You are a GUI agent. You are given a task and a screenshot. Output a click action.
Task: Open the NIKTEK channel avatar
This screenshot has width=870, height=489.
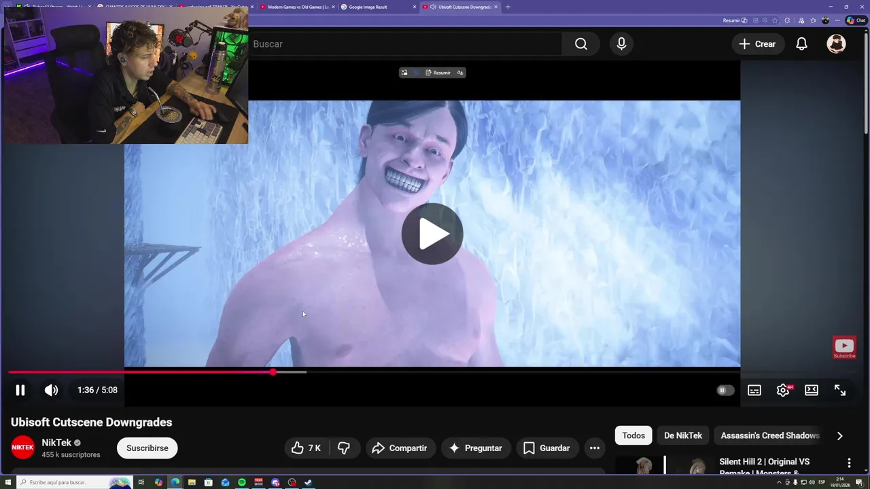pos(22,448)
